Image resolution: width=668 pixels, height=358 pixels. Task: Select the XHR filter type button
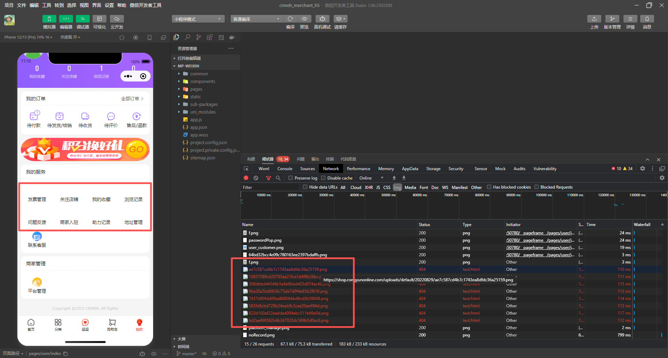[x=368, y=188]
